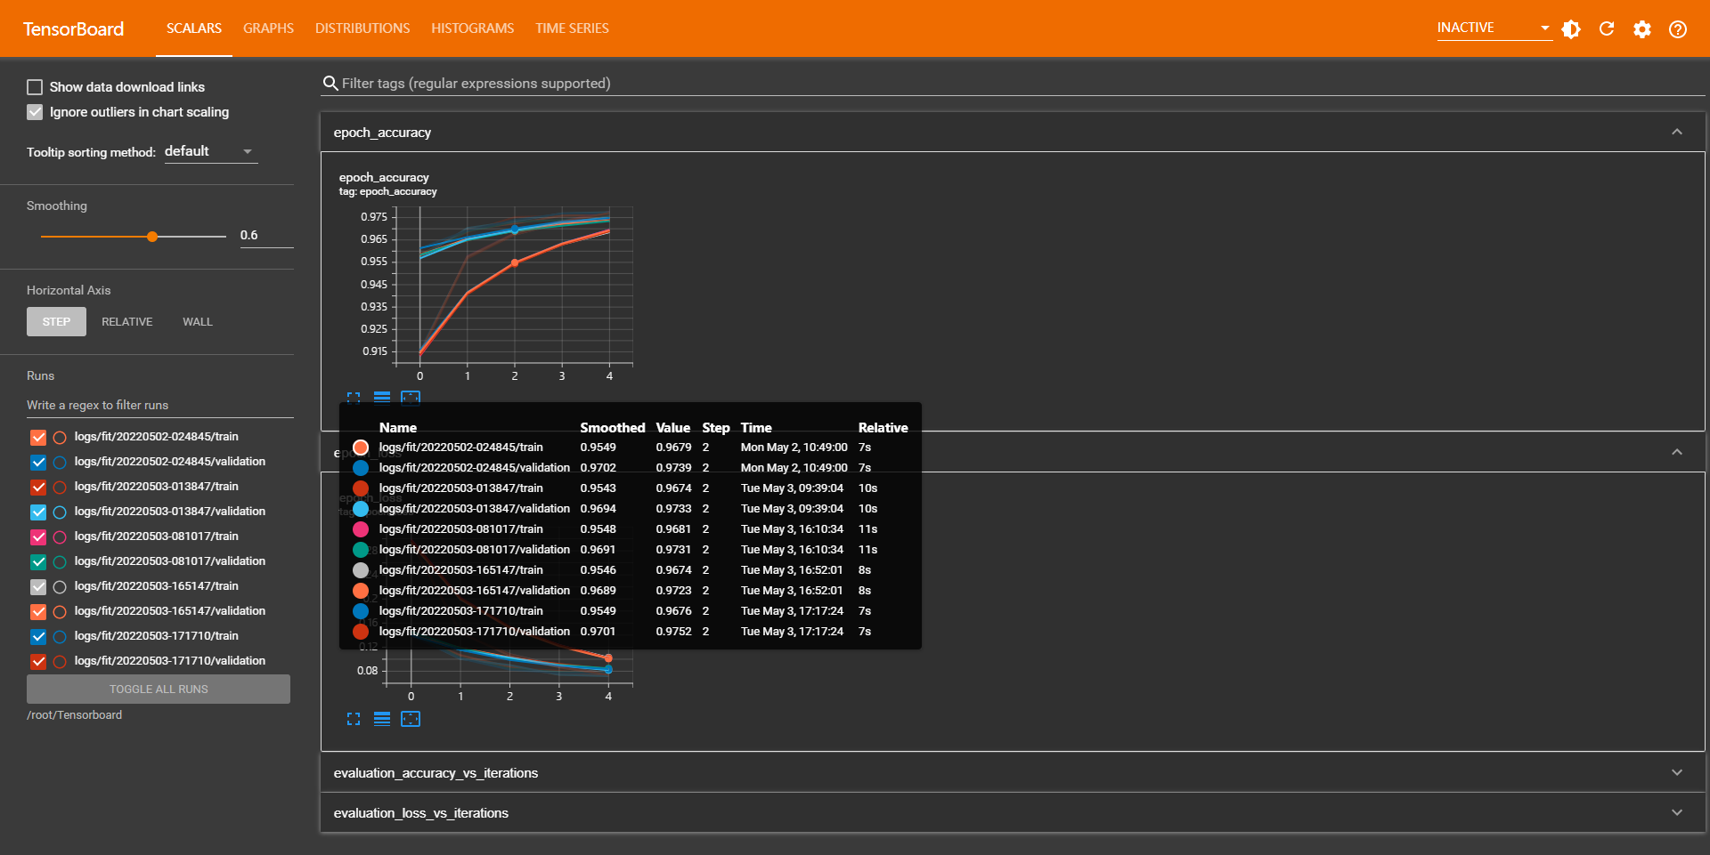Uncheck run 20220503-171710/validation checkbox
The height and width of the screenshot is (855, 1710).
(x=38, y=662)
